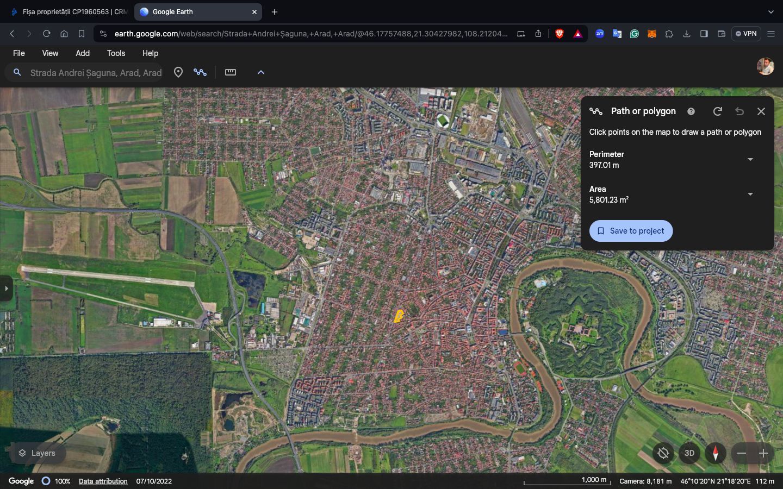Click the compass to reset north

pos(715,453)
